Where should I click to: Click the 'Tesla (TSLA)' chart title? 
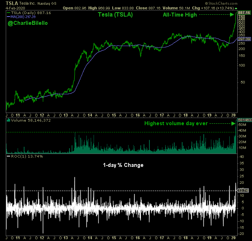click(x=116, y=15)
